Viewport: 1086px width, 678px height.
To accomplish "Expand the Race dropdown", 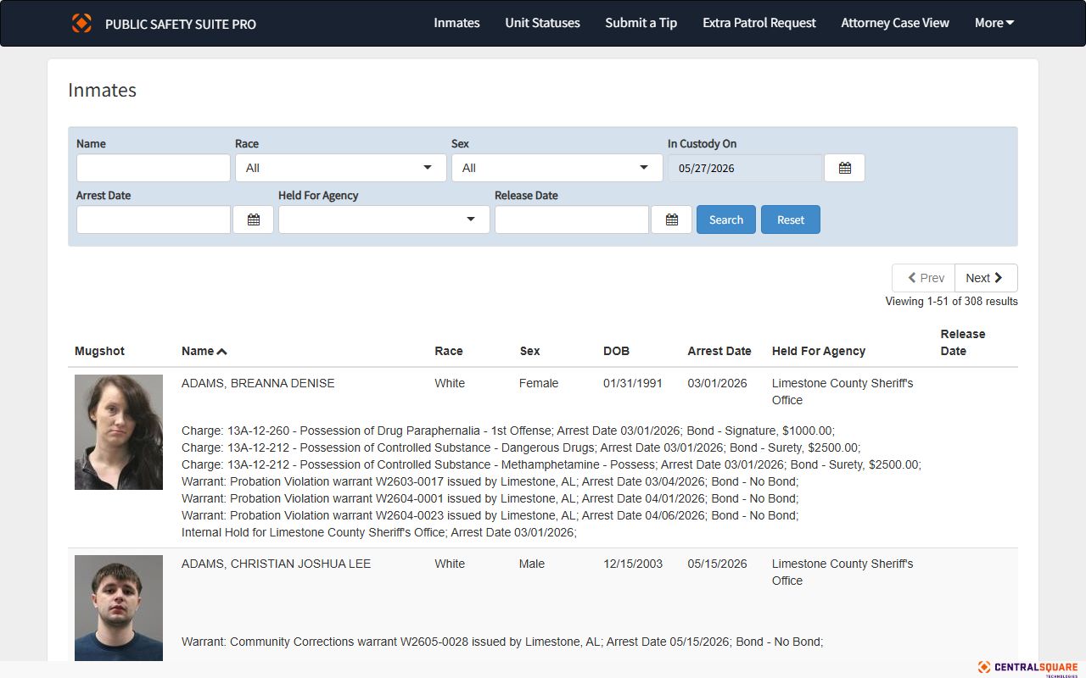I will click(x=341, y=168).
